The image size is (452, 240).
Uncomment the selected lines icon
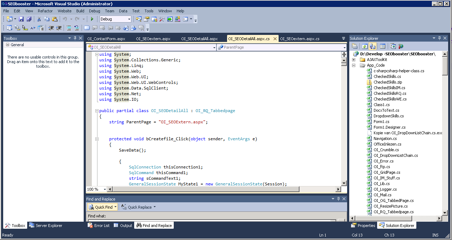point(76,28)
